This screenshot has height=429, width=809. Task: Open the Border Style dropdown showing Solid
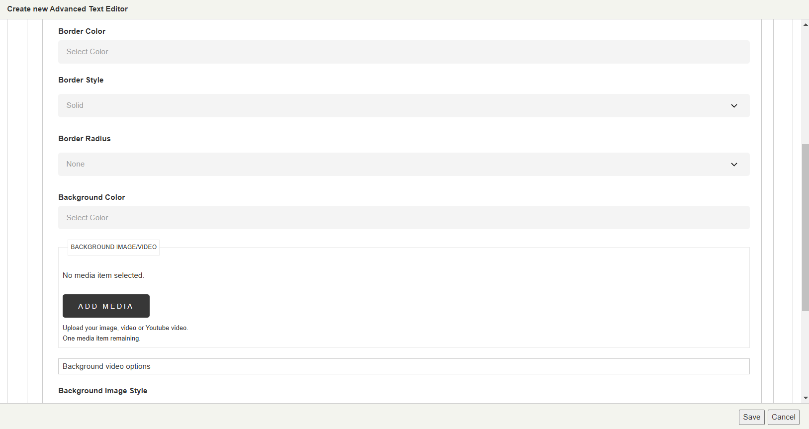pos(404,105)
